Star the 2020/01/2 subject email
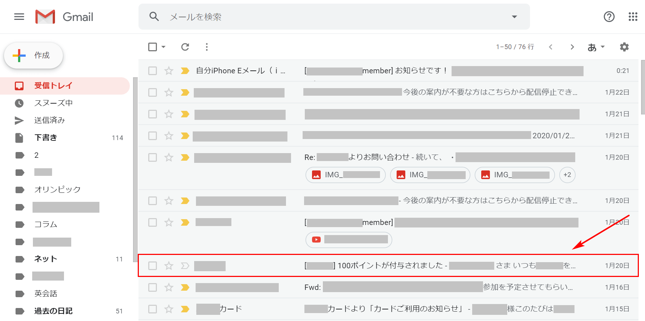Image resolution: width=645 pixels, height=321 pixels. click(x=169, y=136)
